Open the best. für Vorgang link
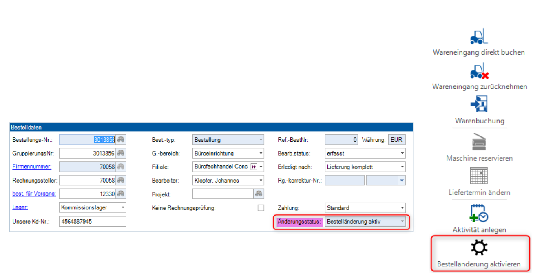Screen dimensions: 533x273 34,194
